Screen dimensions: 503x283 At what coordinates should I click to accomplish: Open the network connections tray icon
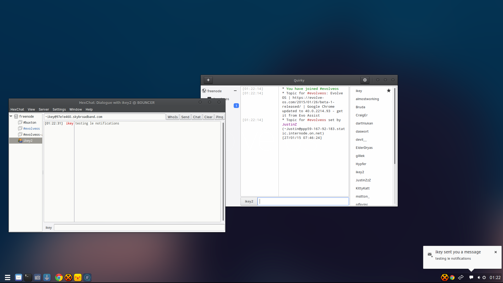click(461, 277)
